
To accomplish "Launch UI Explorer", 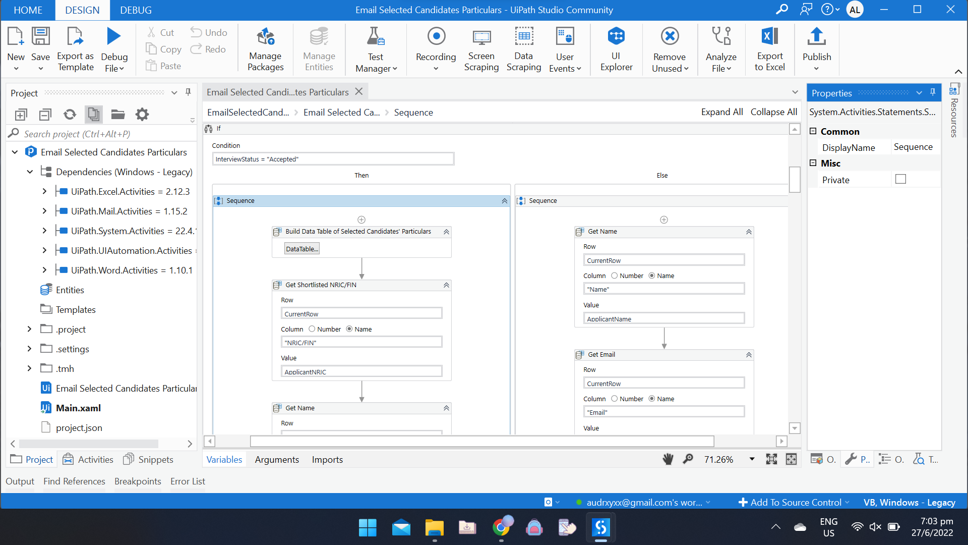I will (x=616, y=49).
